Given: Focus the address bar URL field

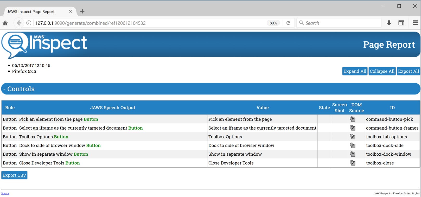Looking at the screenshot, I should point(150,23).
